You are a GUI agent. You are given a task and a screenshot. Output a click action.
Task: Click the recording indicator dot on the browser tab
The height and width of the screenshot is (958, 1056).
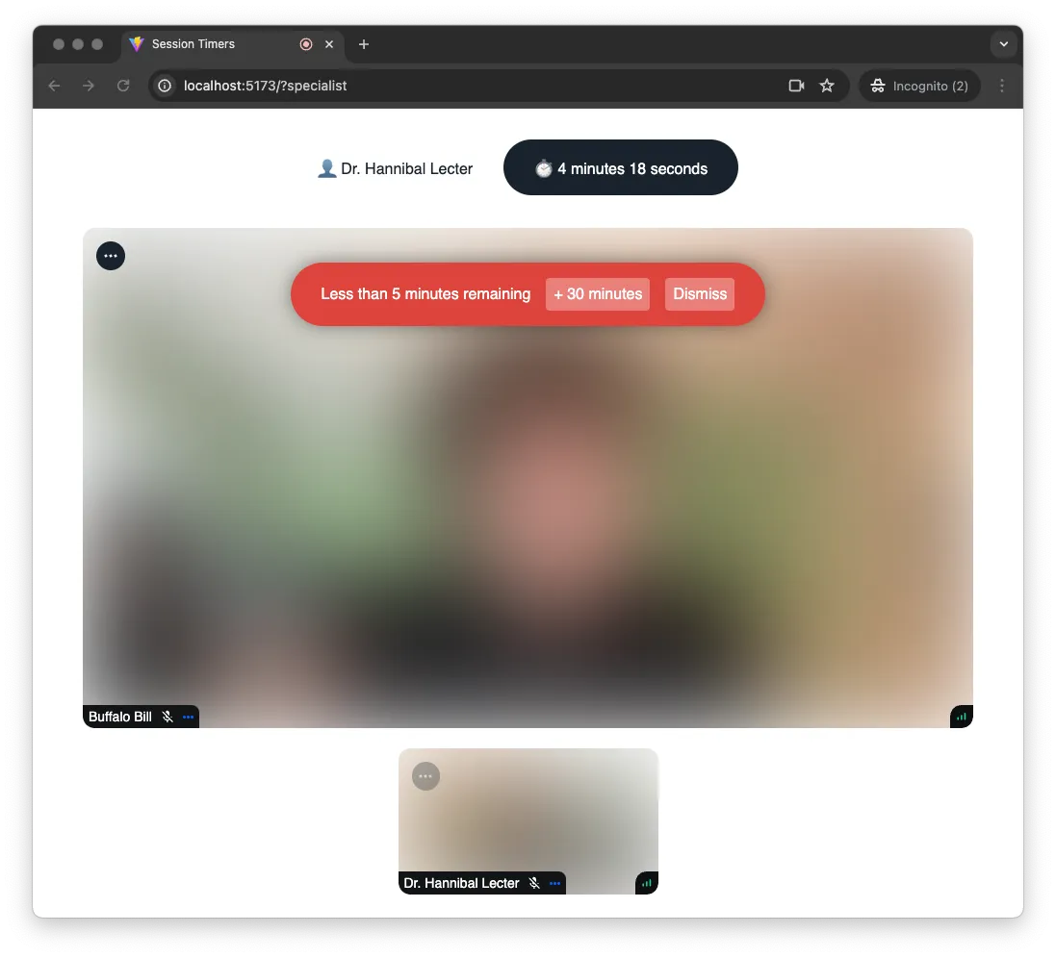coord(306,44)
